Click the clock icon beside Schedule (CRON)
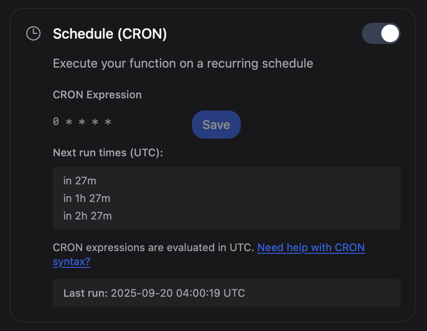 point(33,33)
